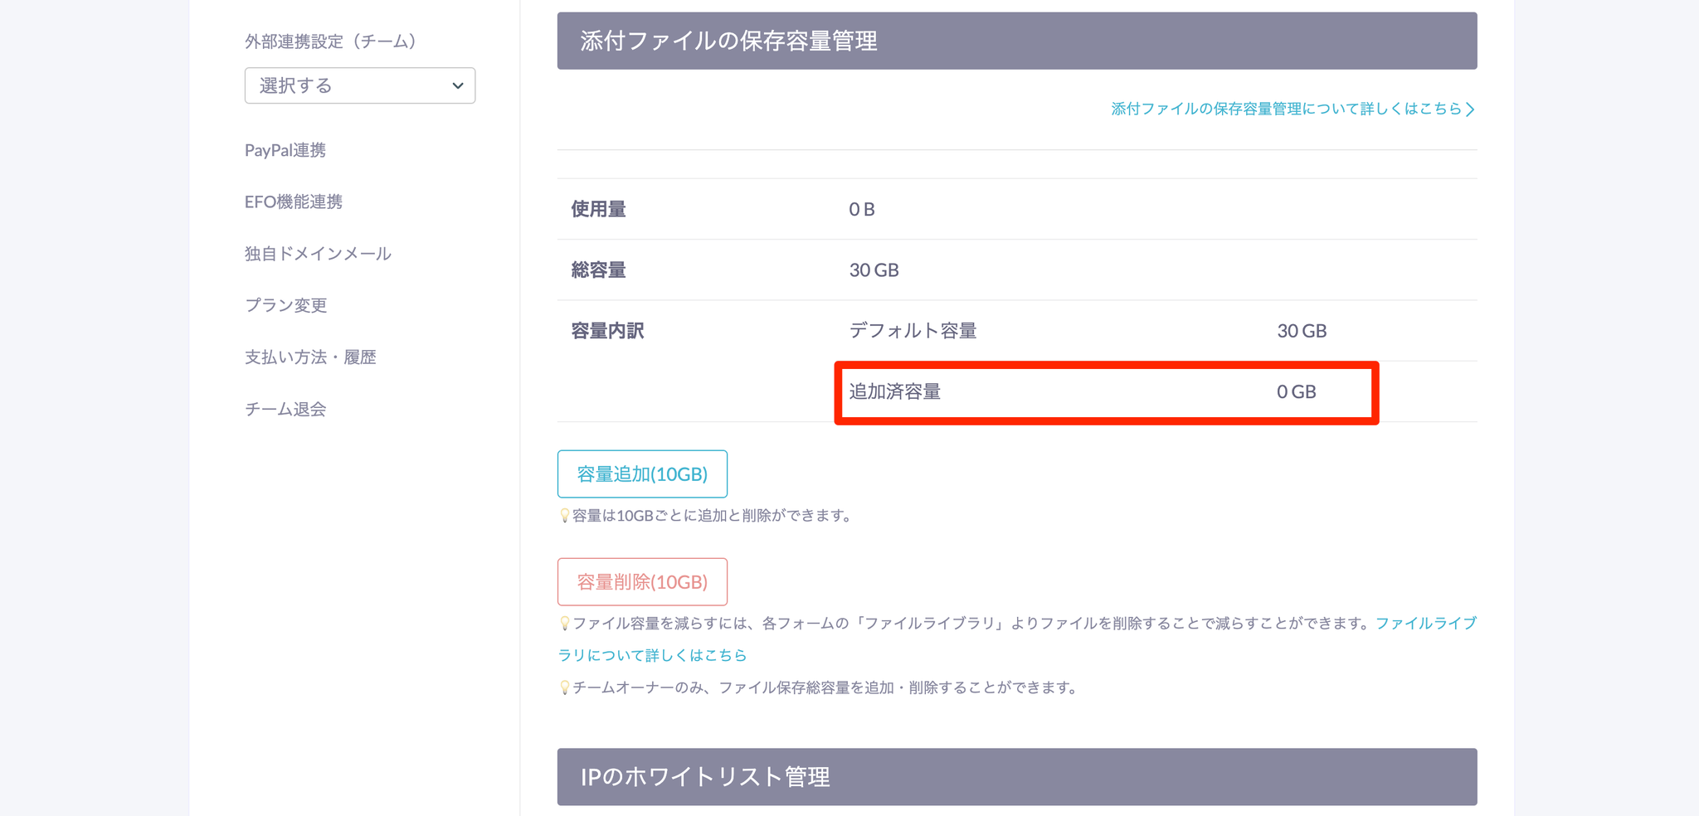Navigate to 支払い方法・履歴
The width and height of the screenshot is (1699, 816).
tap(310, 357)
